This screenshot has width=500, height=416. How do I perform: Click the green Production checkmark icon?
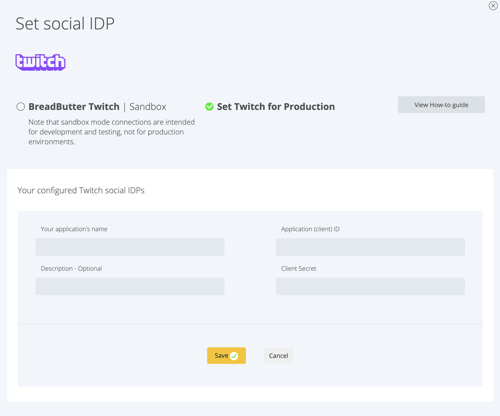pos(209,107)
